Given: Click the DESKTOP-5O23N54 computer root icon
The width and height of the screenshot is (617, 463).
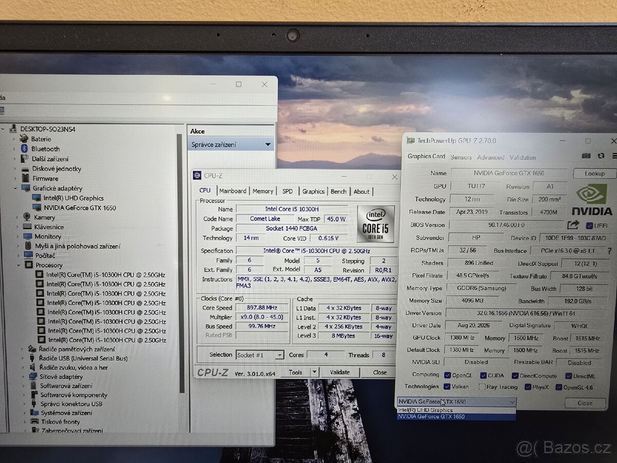Looking at the screenshot, I should pyautogui.click(x=14, y=129).
